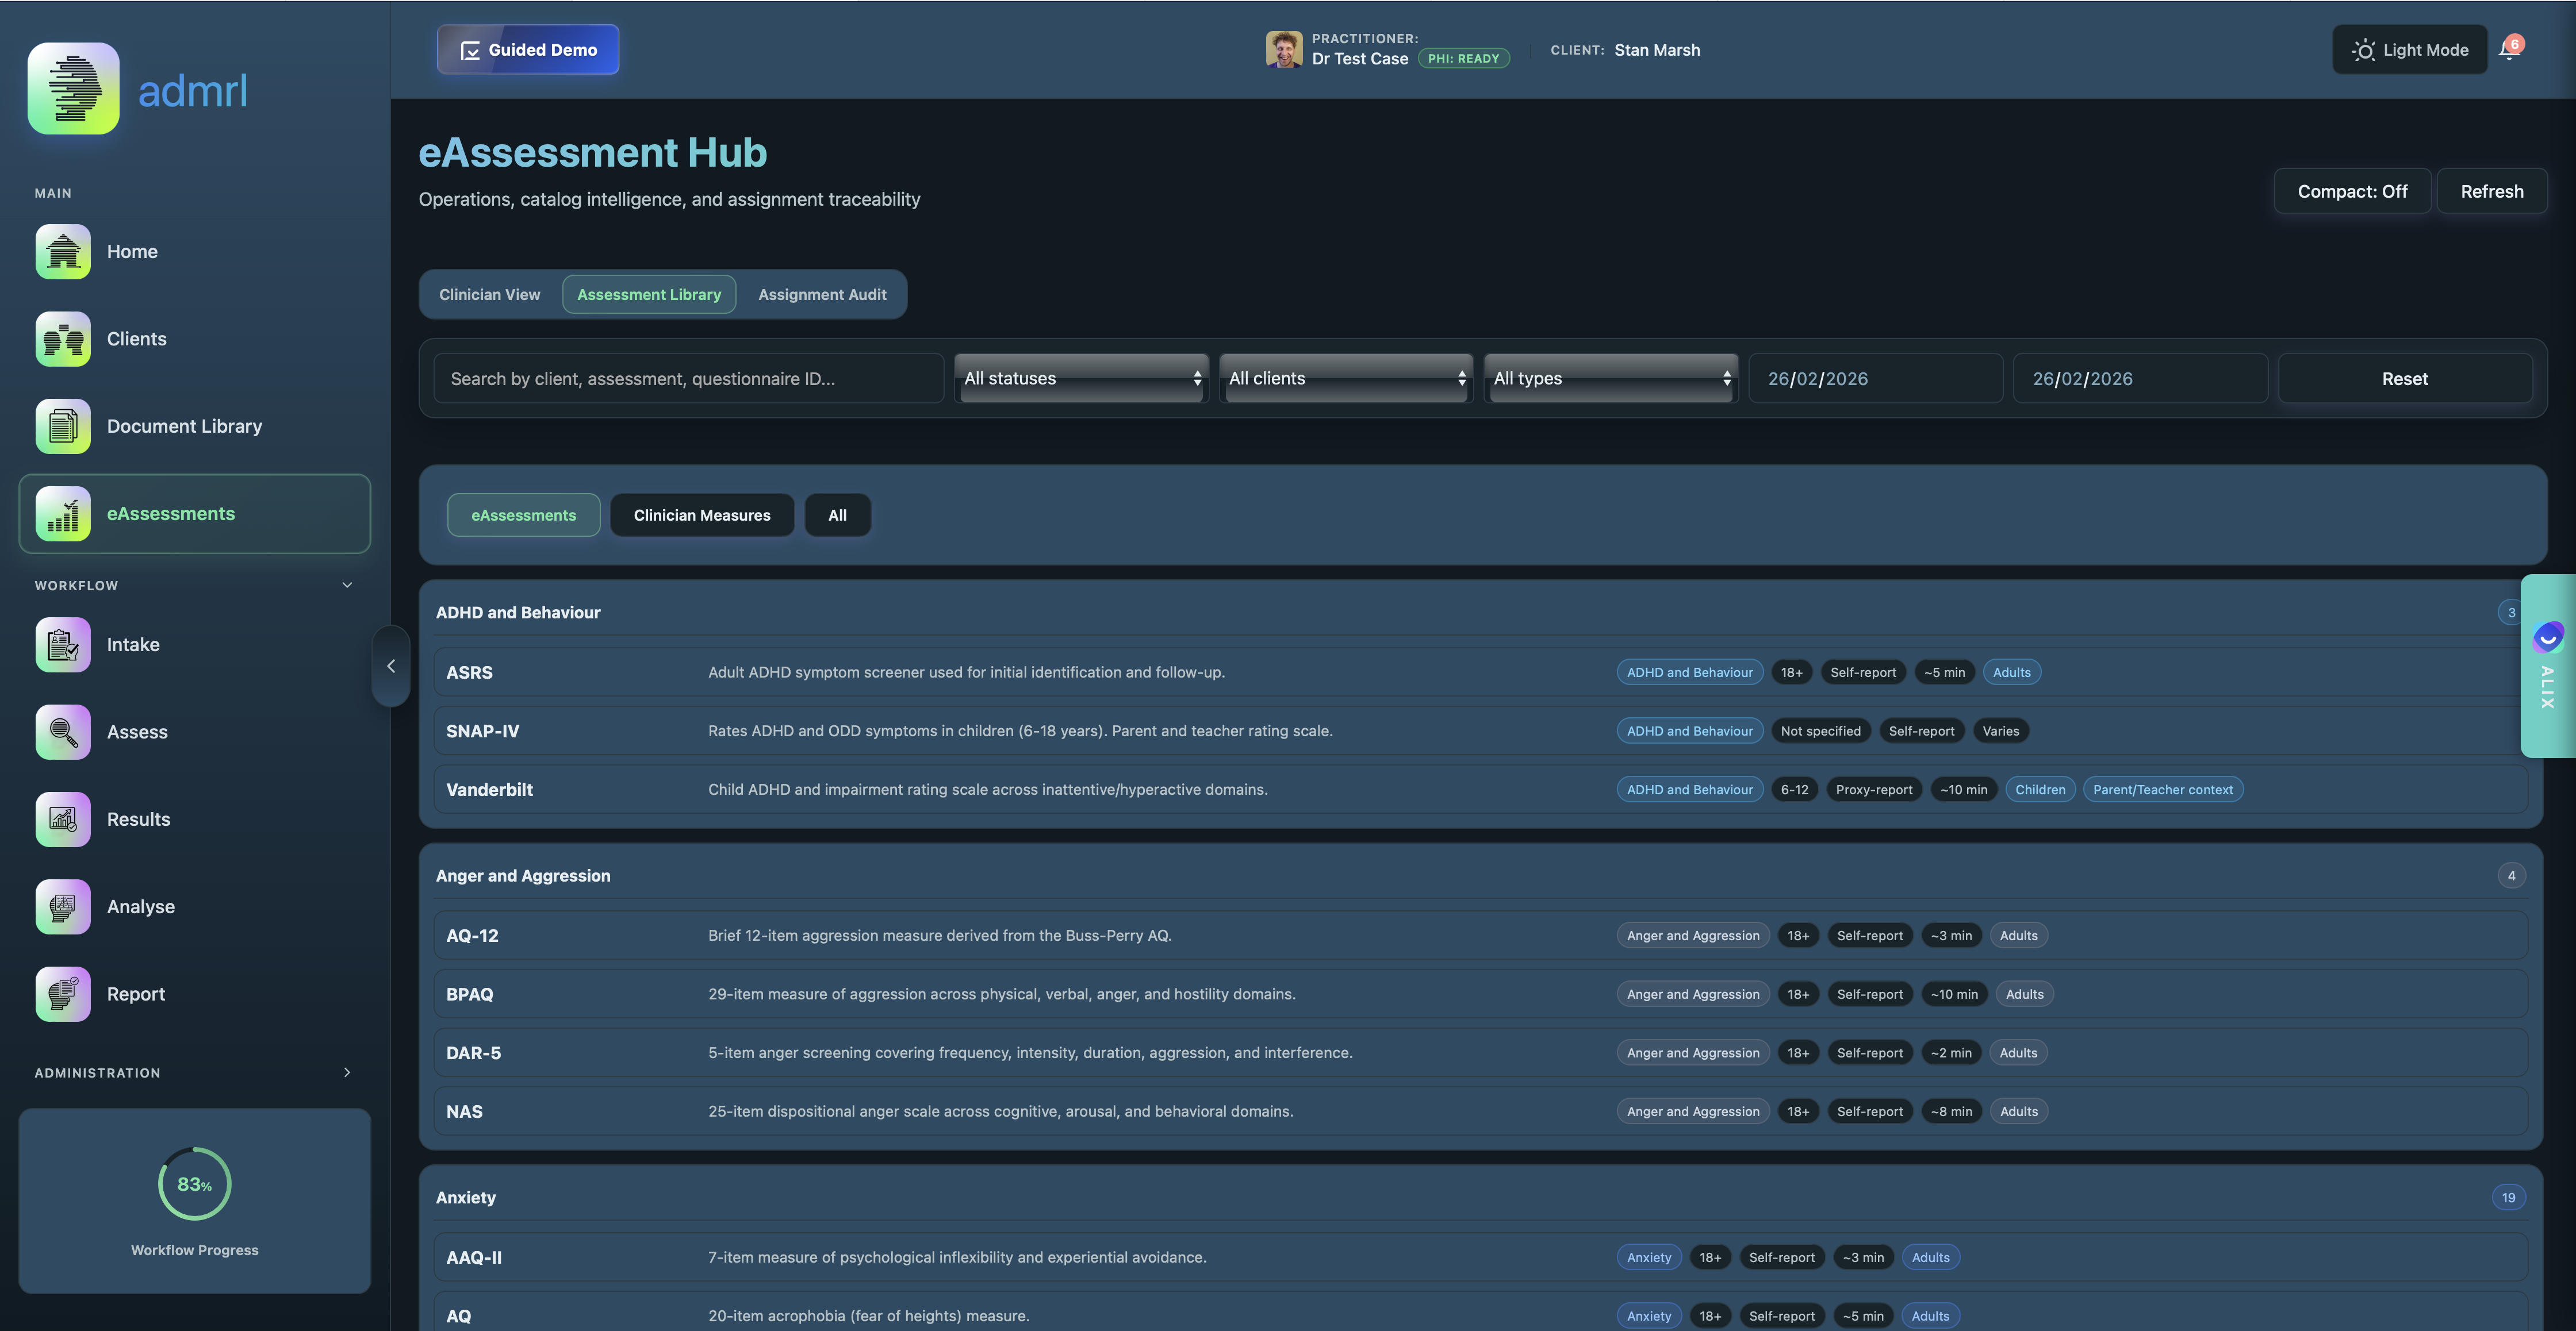The width and height of the screenshot is (2576, 1331).
Task: Select the Home icon in sidebar
Action: 62,251
